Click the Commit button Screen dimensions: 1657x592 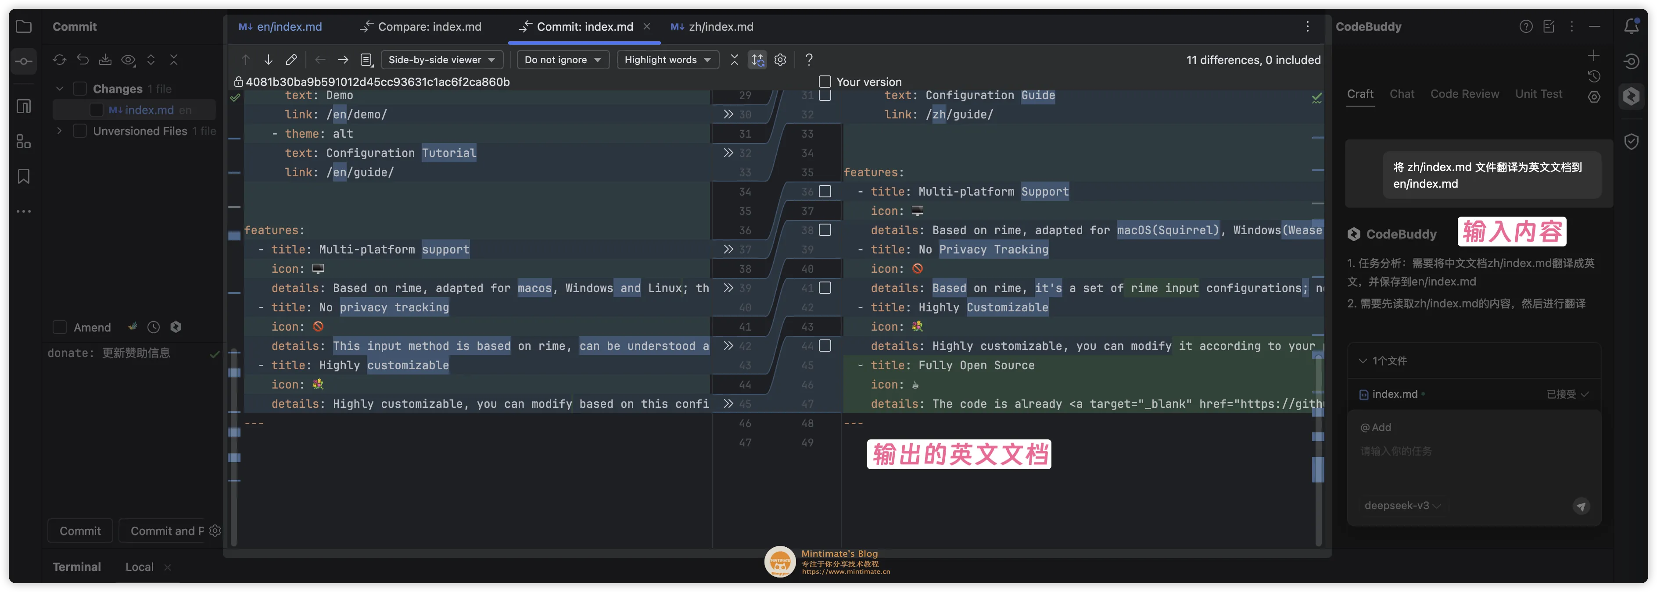tap(80, 531)
